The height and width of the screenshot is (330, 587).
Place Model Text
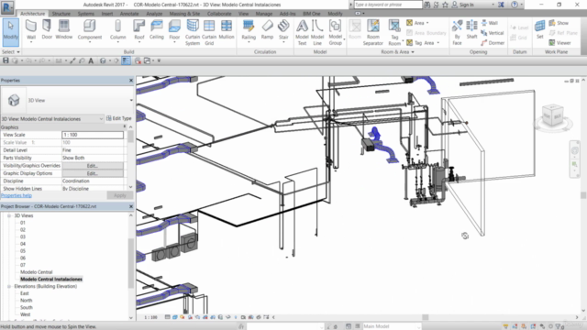pyautogui.click(x=302, y=33)
